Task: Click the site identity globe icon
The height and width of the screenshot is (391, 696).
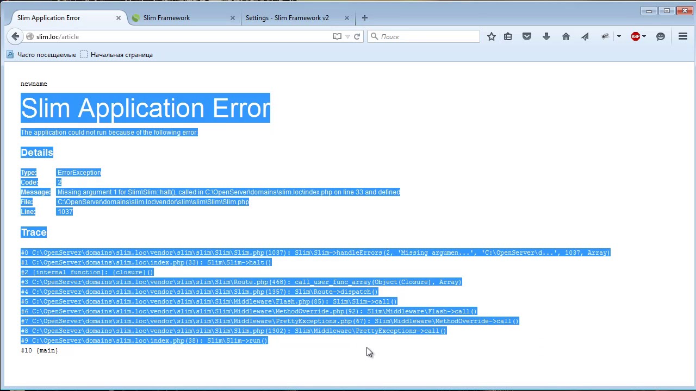Action: pyautogui.click(x=30, y=36)
